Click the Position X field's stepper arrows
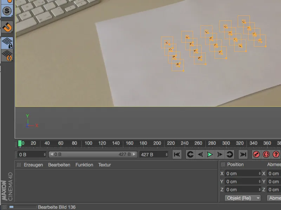Image resolution: width=281 pixels, height=210 pixels. 259,174
